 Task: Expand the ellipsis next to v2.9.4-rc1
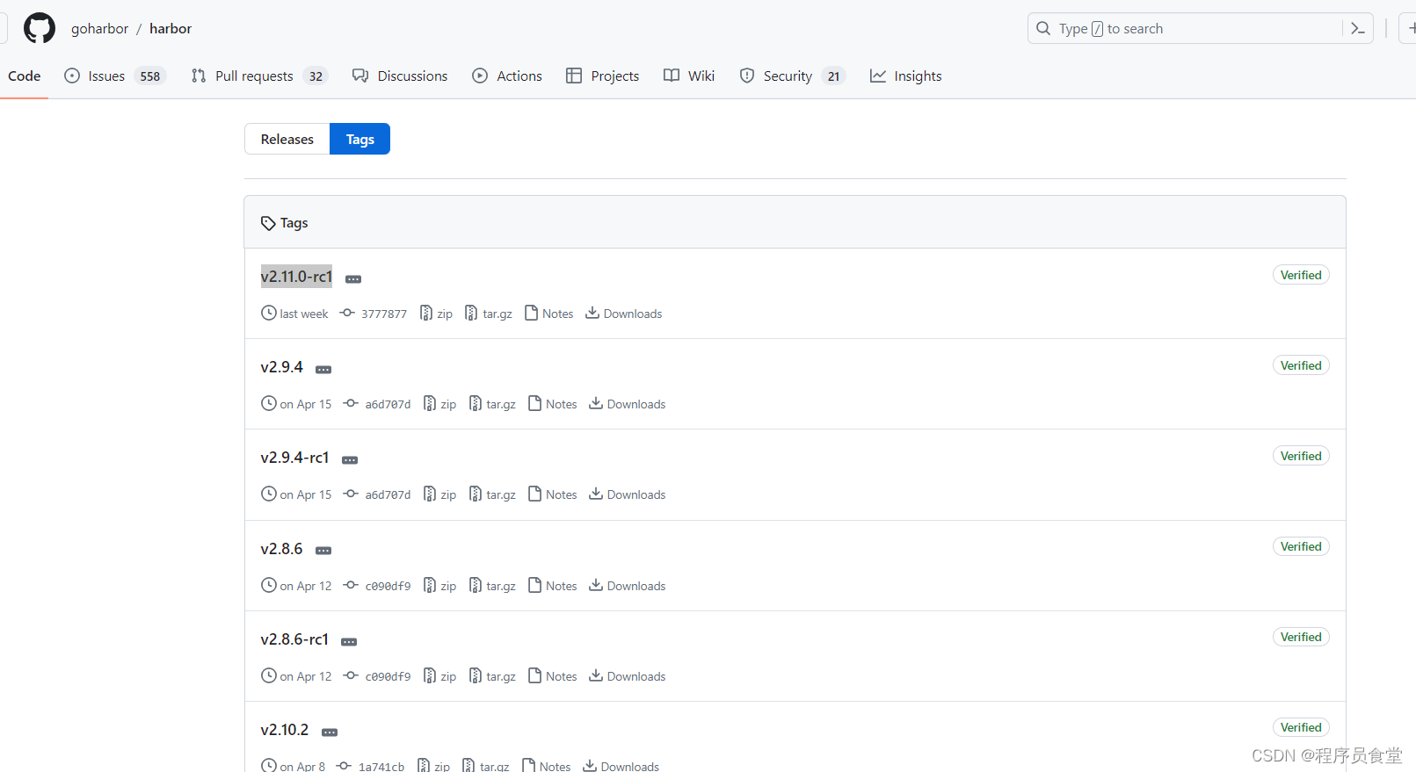pyautogui.click(x=350, y=460)
